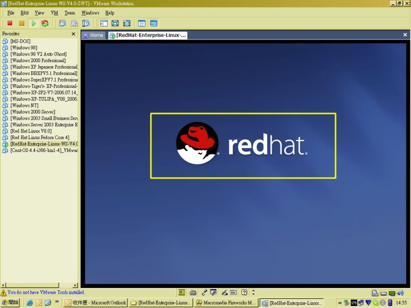411x308 pixels.
Task: Open the IME keyboard icon
Action: (x=193, y=292)
